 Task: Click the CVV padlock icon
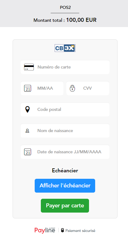pyautogui.click(x=72, y=88)
